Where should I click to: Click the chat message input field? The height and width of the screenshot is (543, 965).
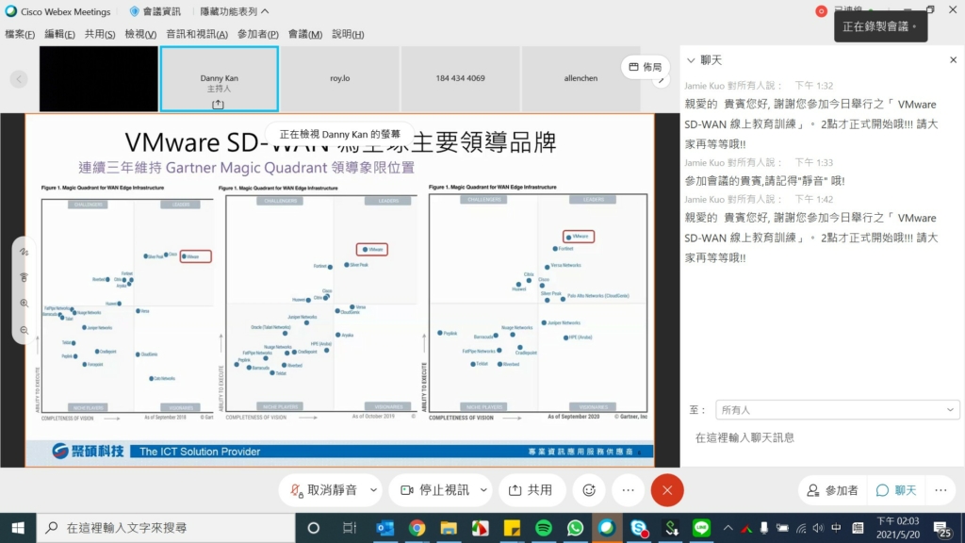click(x=822, y=437)
